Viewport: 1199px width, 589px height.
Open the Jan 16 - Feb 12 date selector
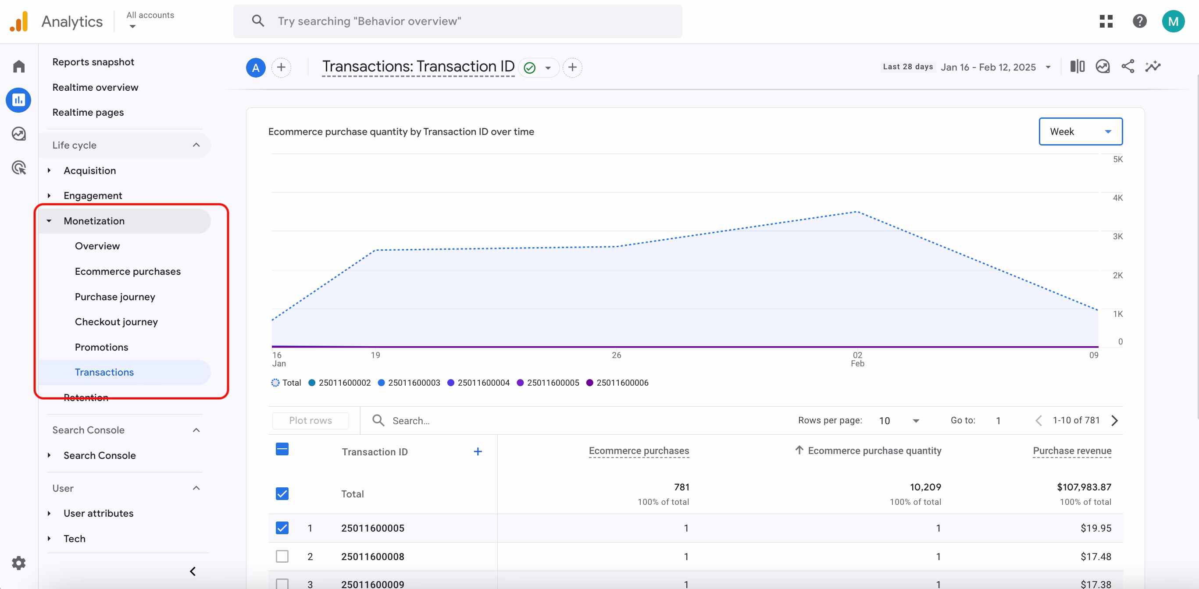pyautogui.click(x=988, y=67)
